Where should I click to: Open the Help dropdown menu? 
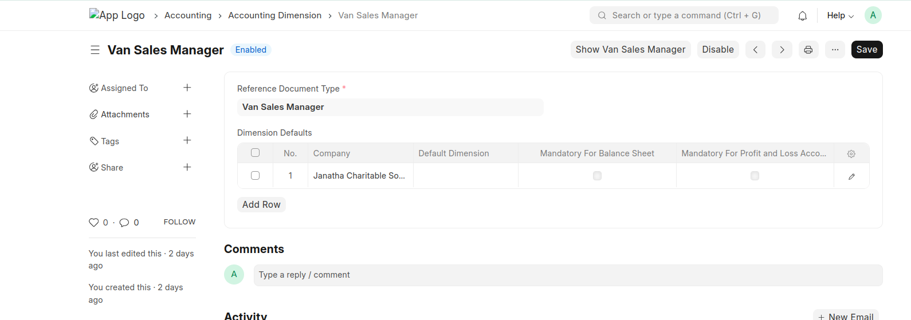[840, 15]
